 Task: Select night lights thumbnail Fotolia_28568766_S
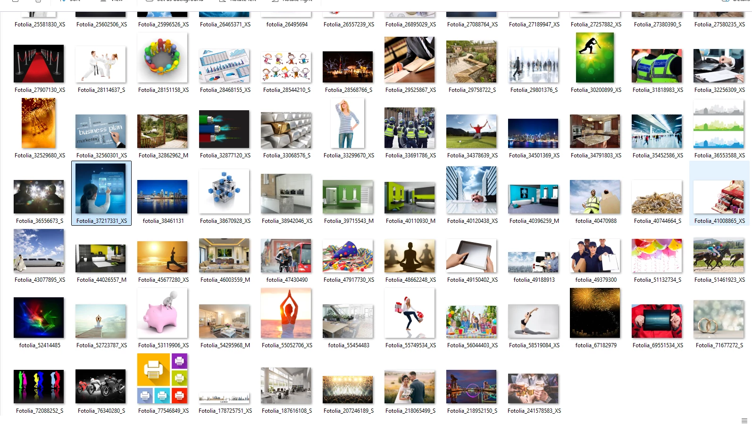(348, 67)
